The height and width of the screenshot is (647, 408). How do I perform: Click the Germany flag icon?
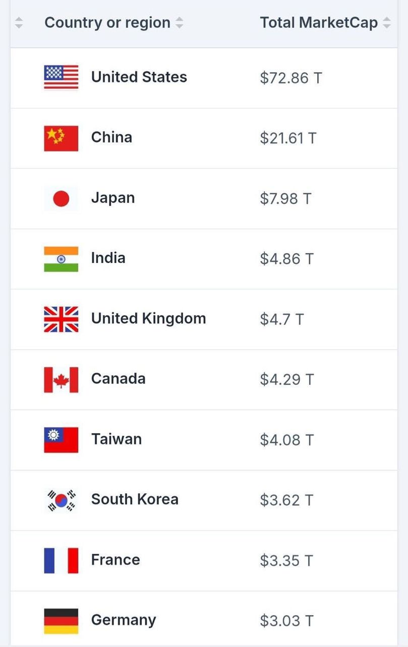[x=61, y=621]
